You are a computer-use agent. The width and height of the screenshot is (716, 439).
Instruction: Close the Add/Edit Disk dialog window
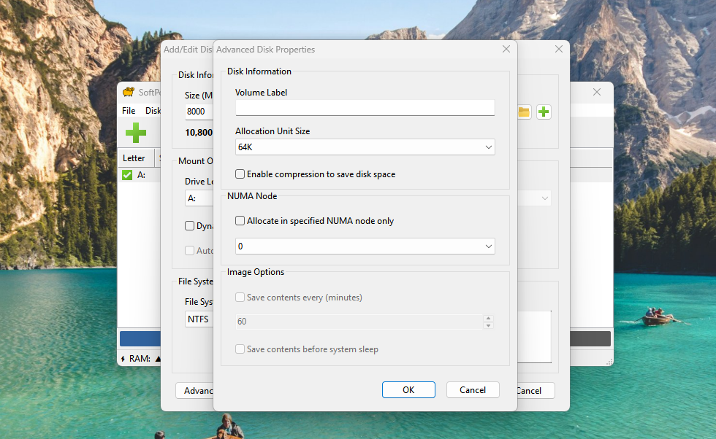(x=559, y=50)
